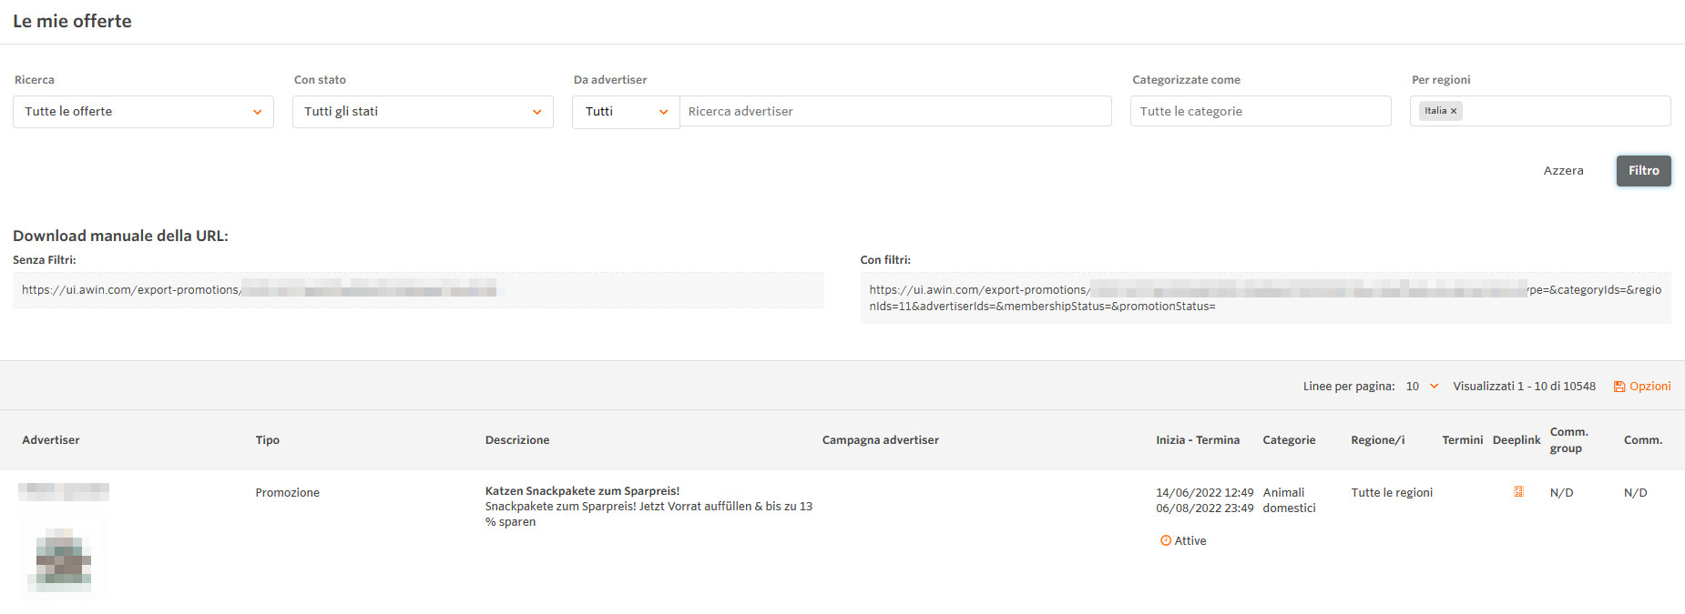Select the Senza Filtri export URL box
Image resolution: width=1685 pixels, height=614 pixels.
point(418,290)
